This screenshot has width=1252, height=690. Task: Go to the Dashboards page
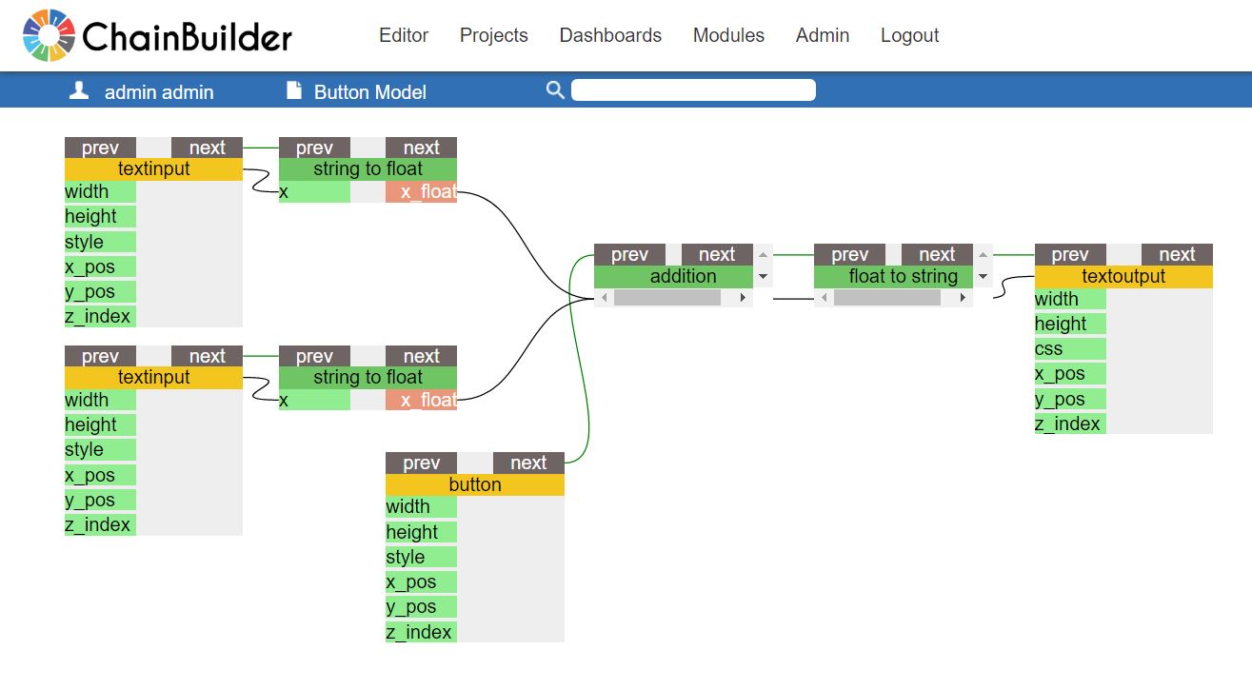click(x=610, y=35)
